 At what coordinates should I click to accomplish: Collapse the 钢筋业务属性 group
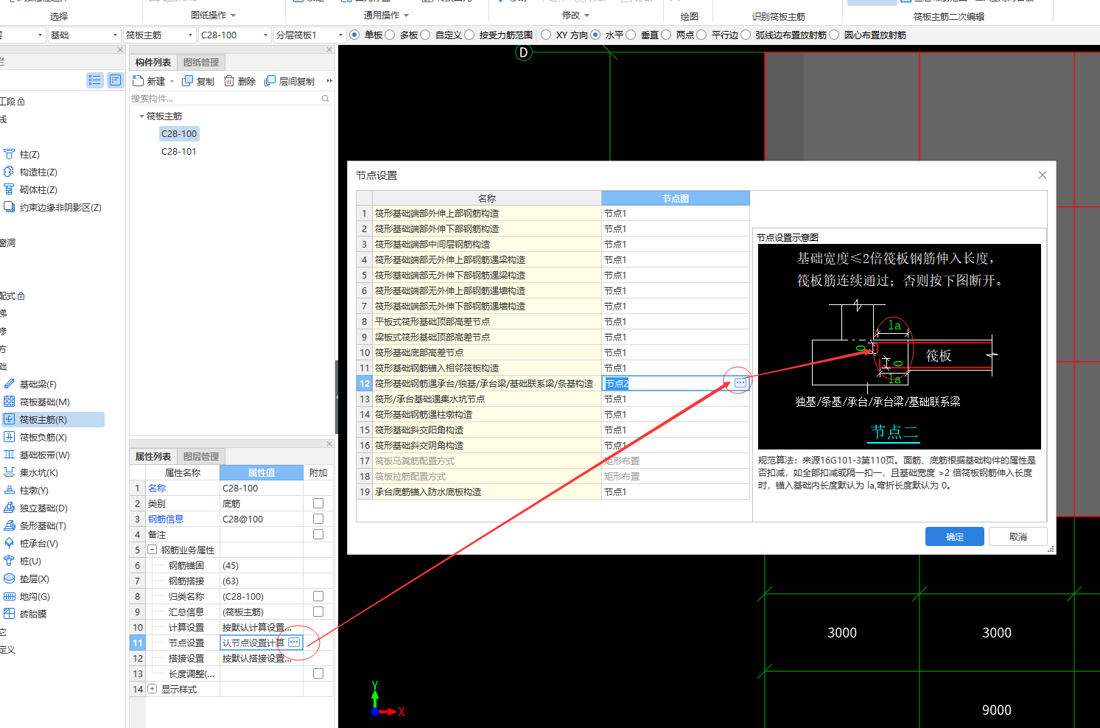point(153,550)
